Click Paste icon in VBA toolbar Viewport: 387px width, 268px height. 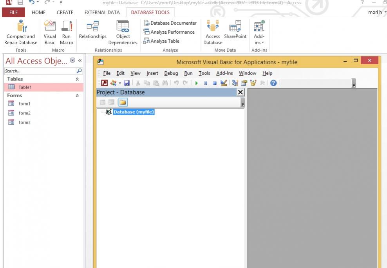coord(156,83)
